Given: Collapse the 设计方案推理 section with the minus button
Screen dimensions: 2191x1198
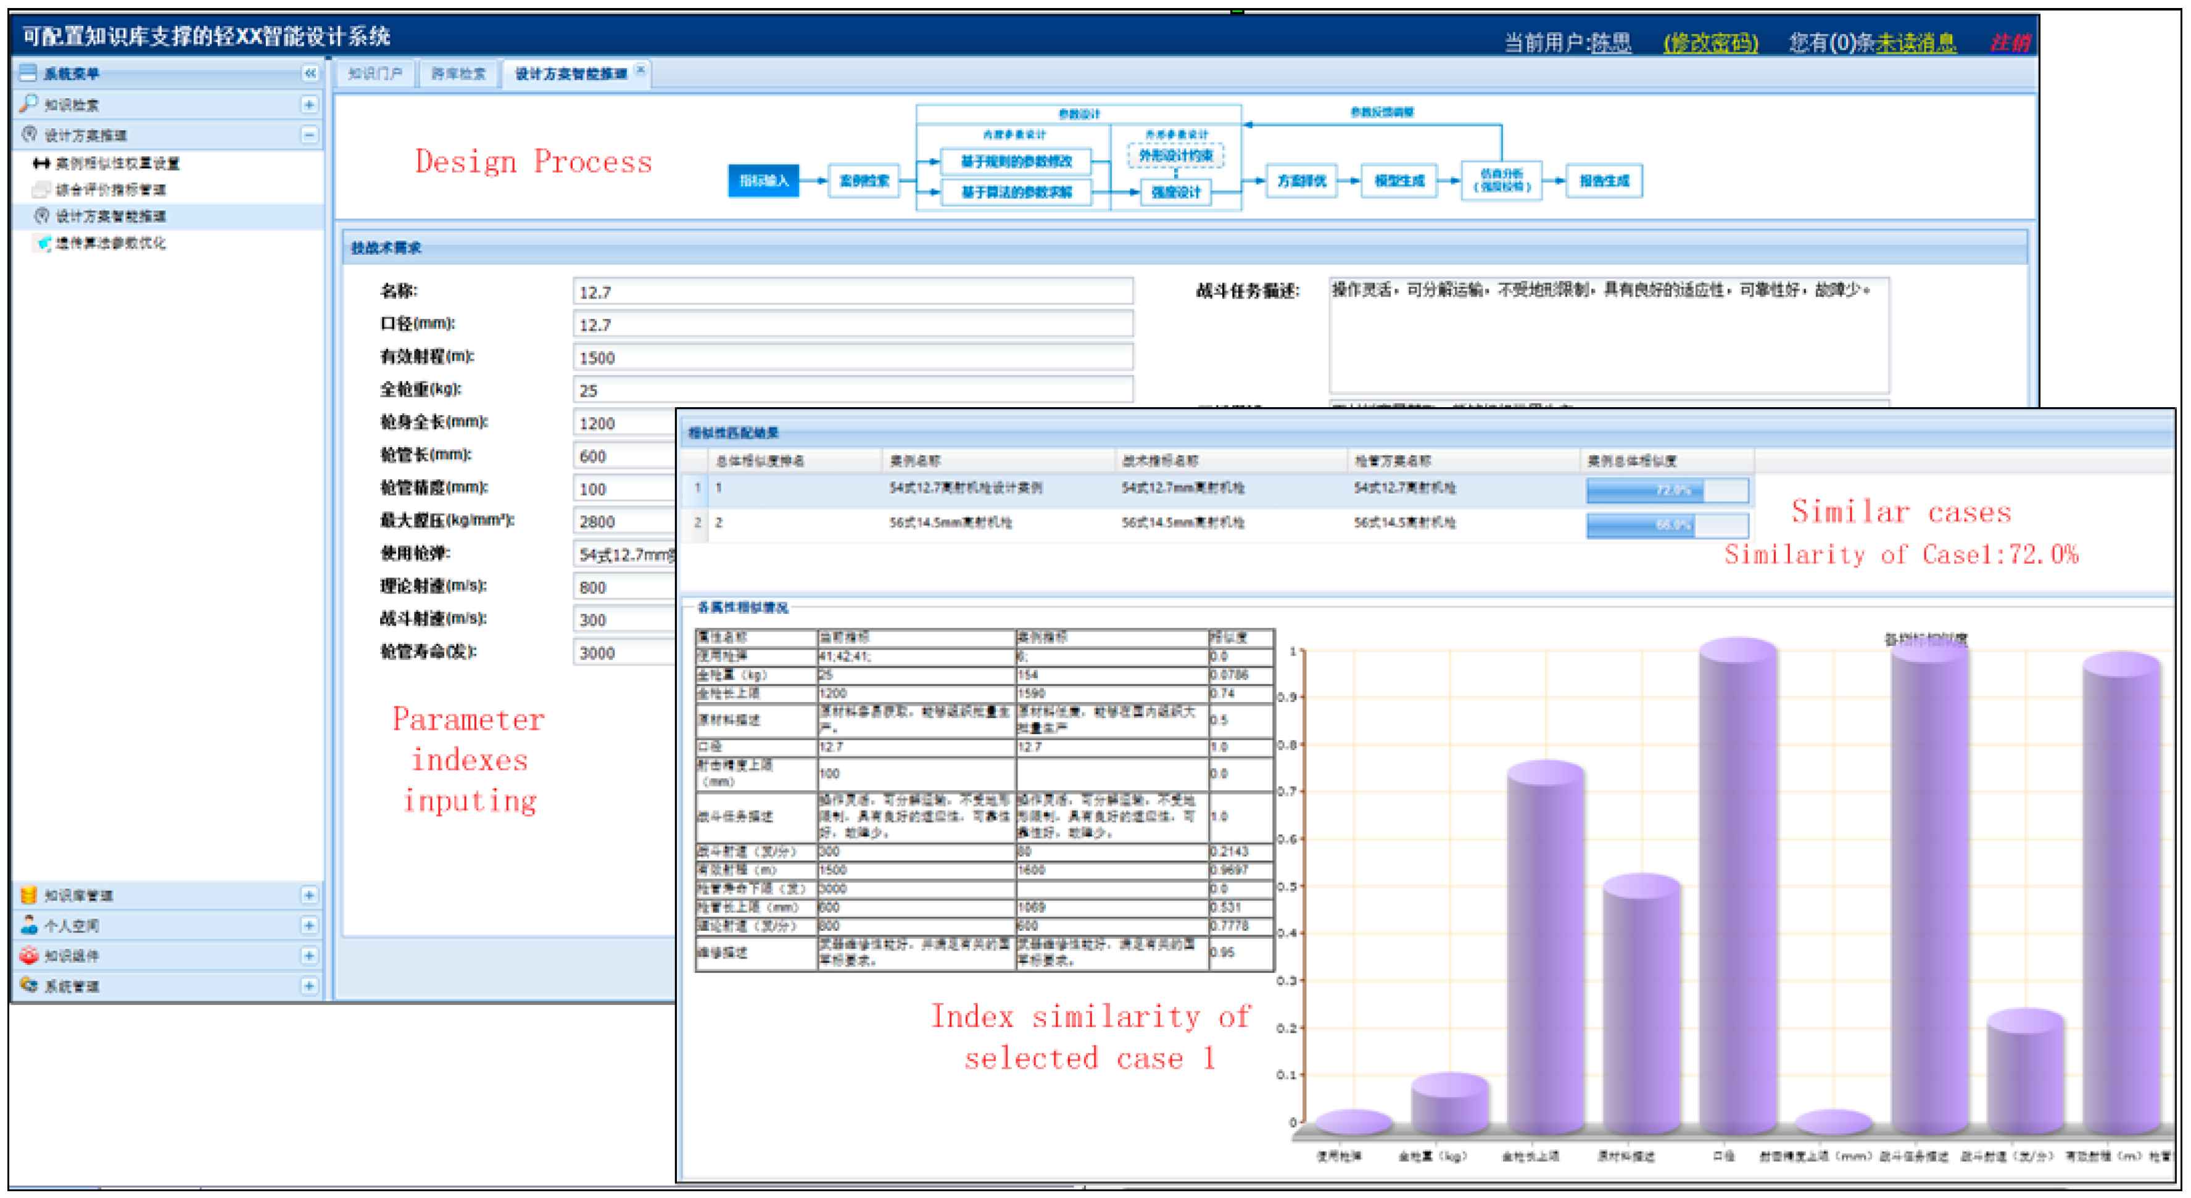Looking at the screenshot, I should click(310, 135).
